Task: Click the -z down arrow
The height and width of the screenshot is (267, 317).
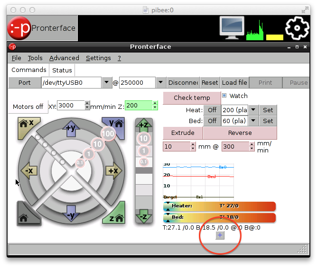Action: point(144,216)
